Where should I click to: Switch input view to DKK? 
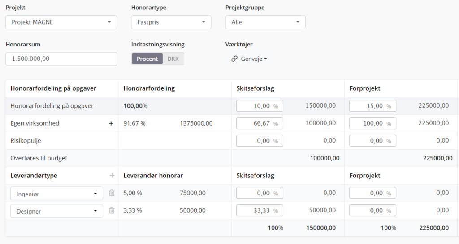173,59
